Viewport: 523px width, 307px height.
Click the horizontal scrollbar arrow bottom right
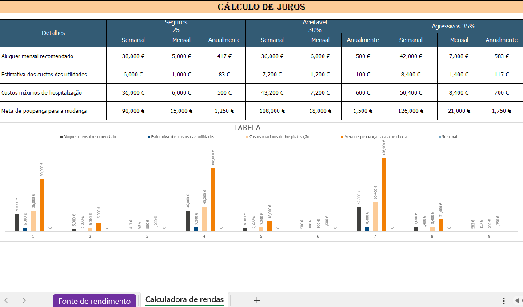(x=517, y=300)
